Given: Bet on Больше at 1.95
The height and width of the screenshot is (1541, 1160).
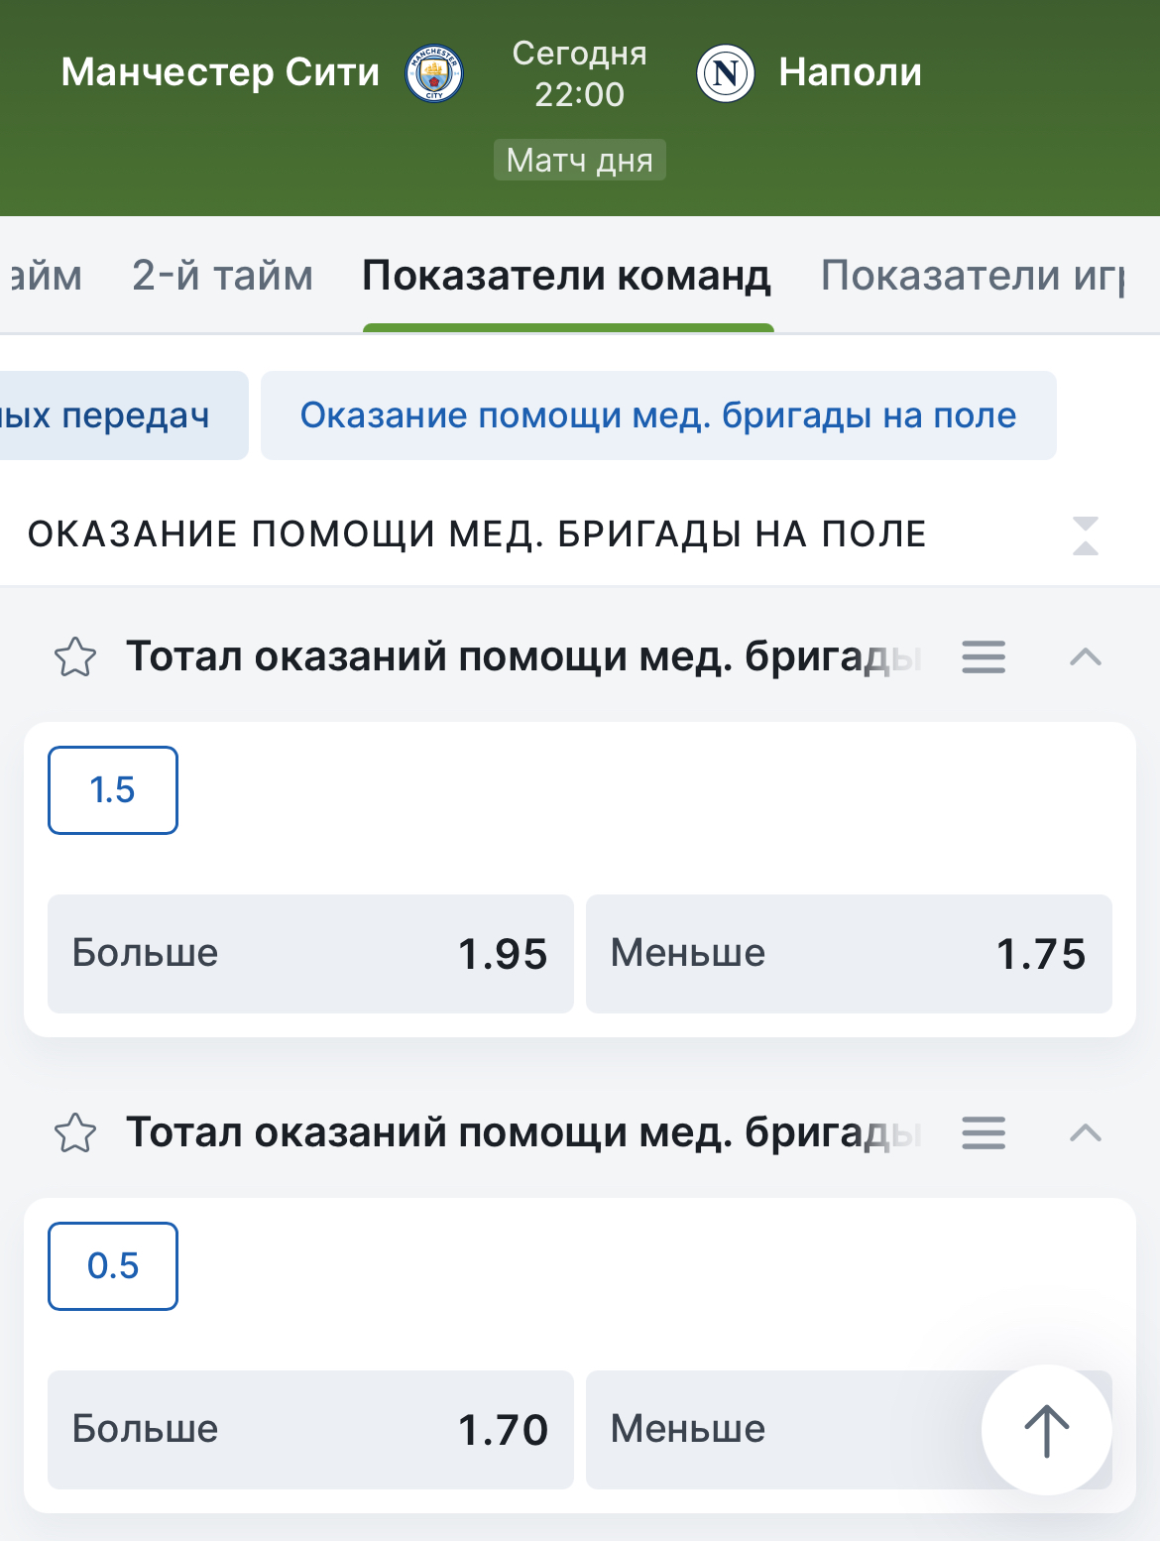Looking at the screenshot, I should (x=310, y=954).
